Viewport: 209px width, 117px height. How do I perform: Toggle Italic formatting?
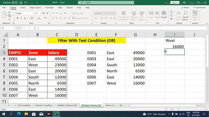pos(21,18)
